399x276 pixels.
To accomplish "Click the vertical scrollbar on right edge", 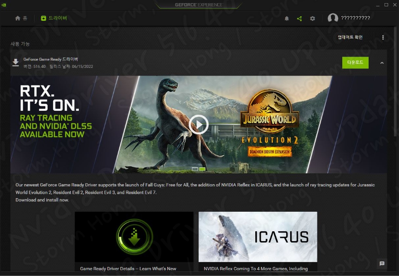I will coord(396,81).
